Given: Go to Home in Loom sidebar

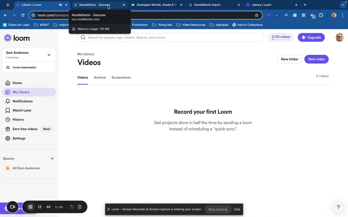Looking at the screenshot, I should coord(29,83).
